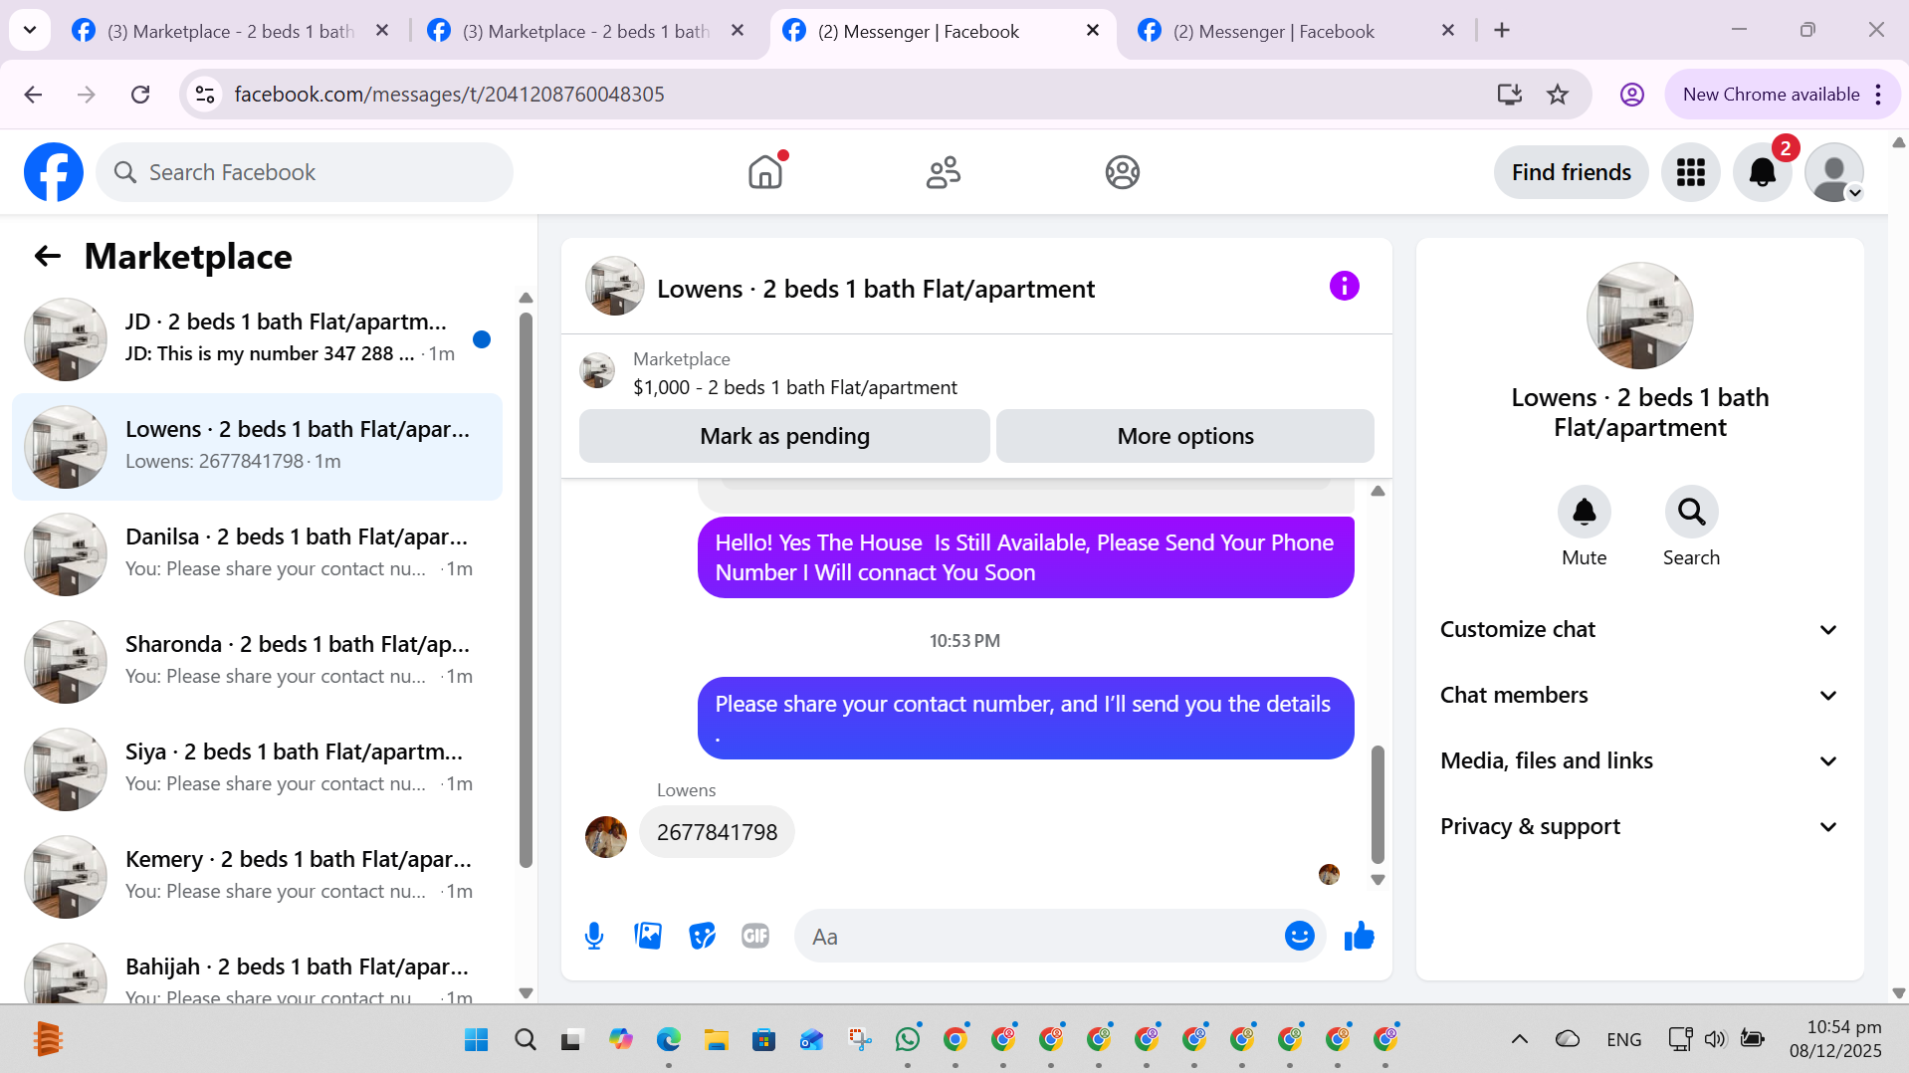Open the account profile menu
The height and width of the screenshot is (1073, 1909).
[x=1834, y=172]
